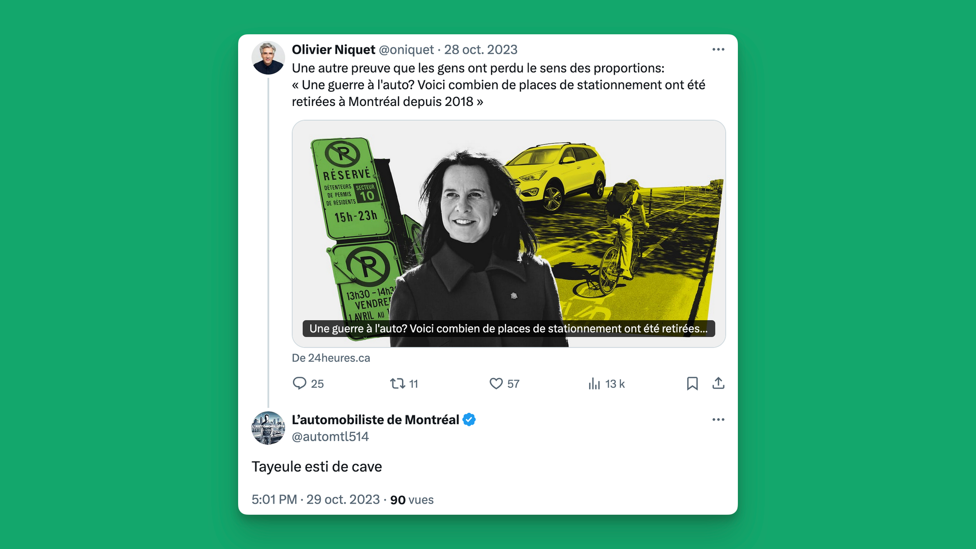Image resolution: width=976 pixels, height=549 pixels.
Task: Retweet the post showing 11 reposts
Action: tap(398, 384)
